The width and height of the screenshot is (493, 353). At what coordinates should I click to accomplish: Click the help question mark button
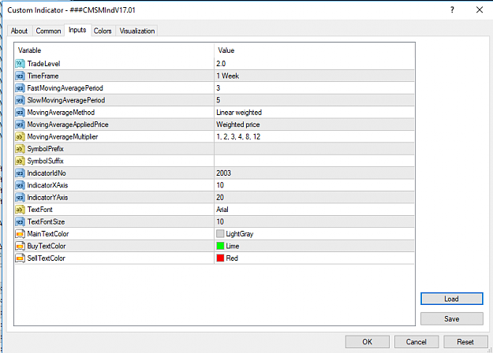point(452,10)
